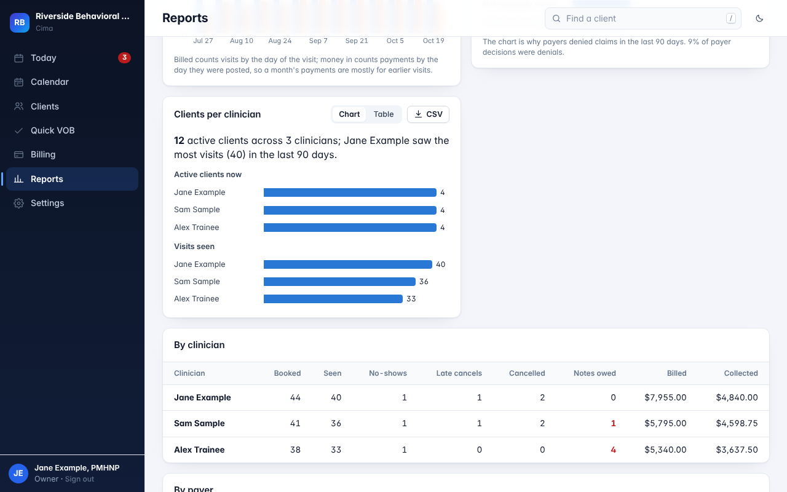Click the $7,955.00 billed amount
This screenshot has width=787, height=492.
pos(665,397)
